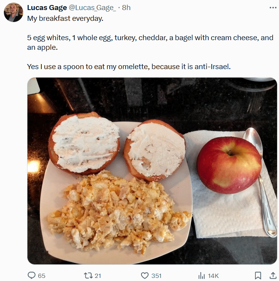This screenshot has width=279, height=281.
Task: Click the 14K views count
Action: click(213, 276)
